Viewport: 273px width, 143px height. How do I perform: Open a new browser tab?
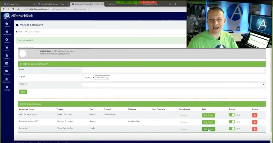(175, 4)
